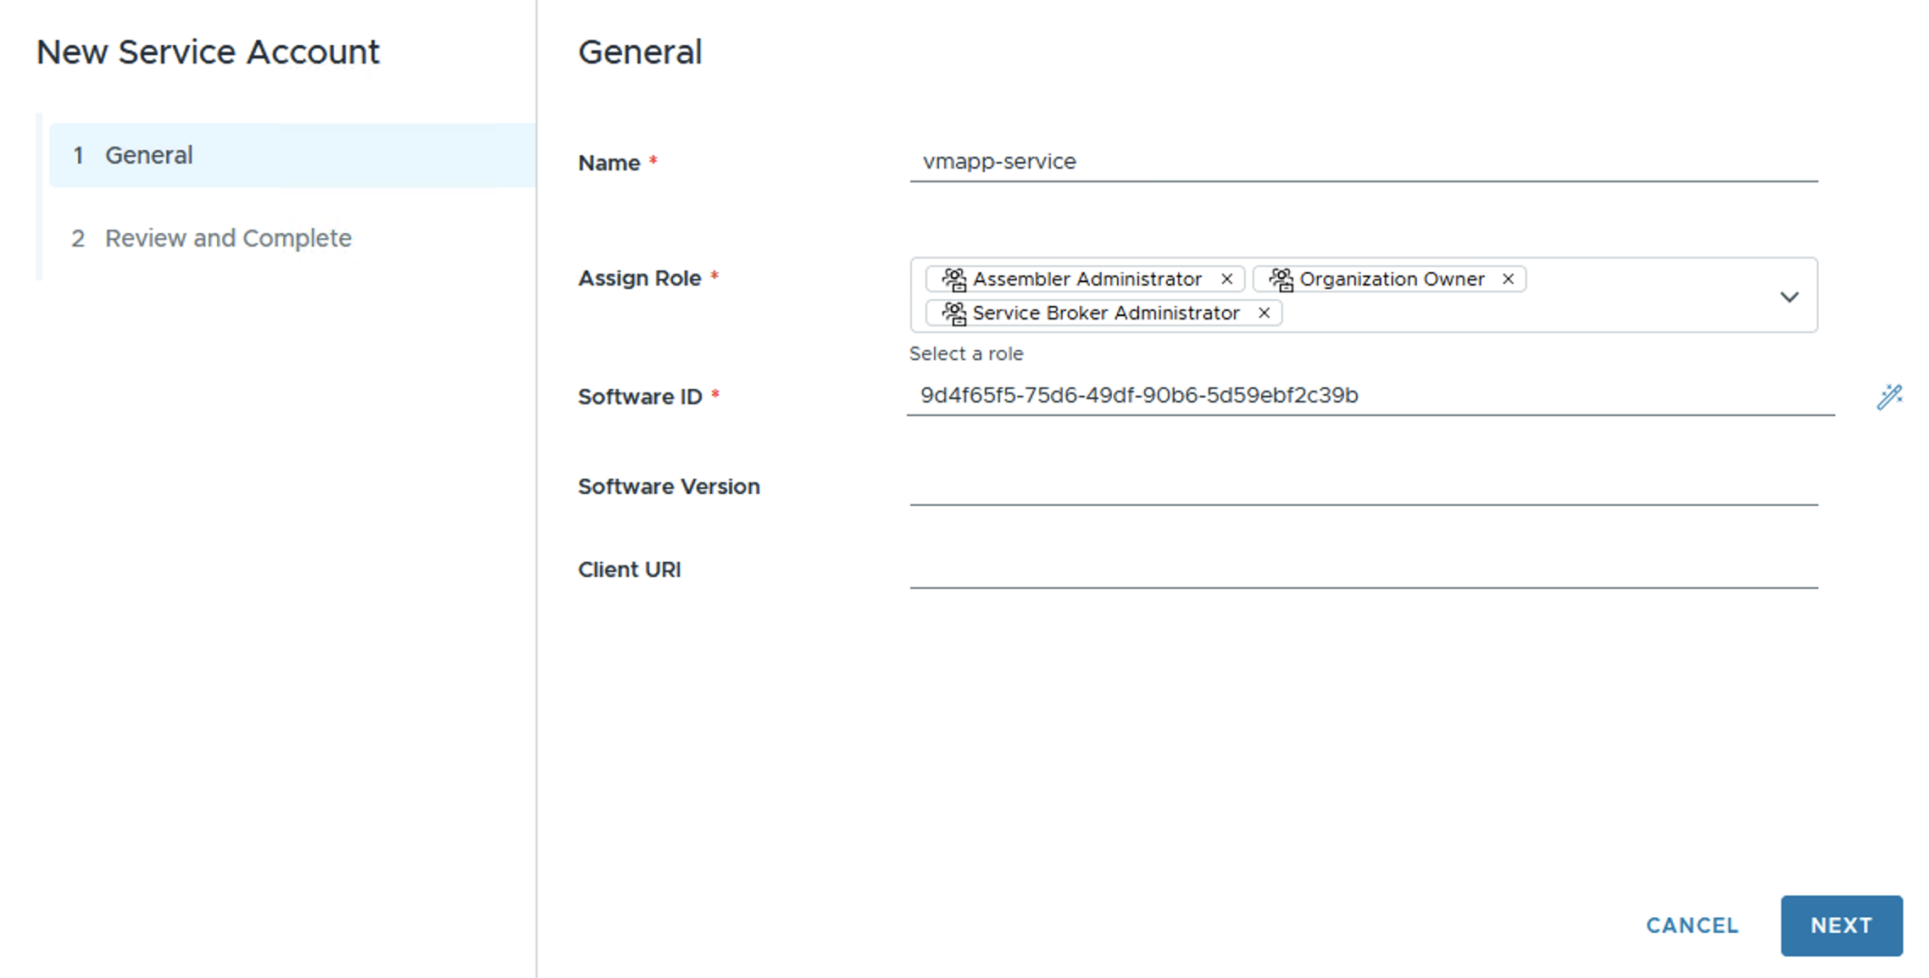Cancel the new service account wizard

click(1692, 925)
